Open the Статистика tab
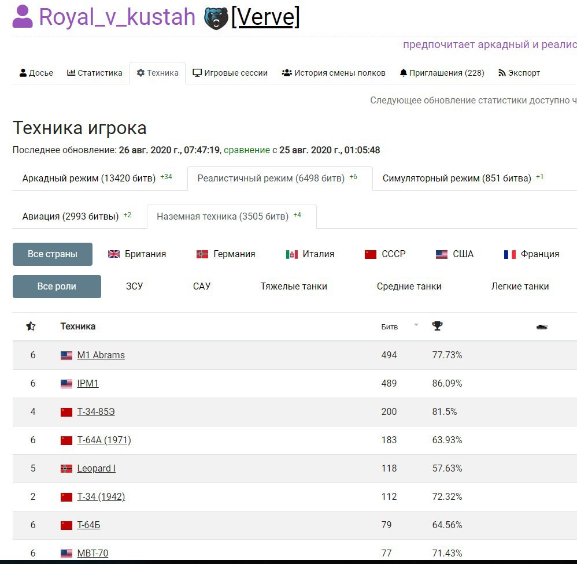577x564 pixels. pos(95,73)
